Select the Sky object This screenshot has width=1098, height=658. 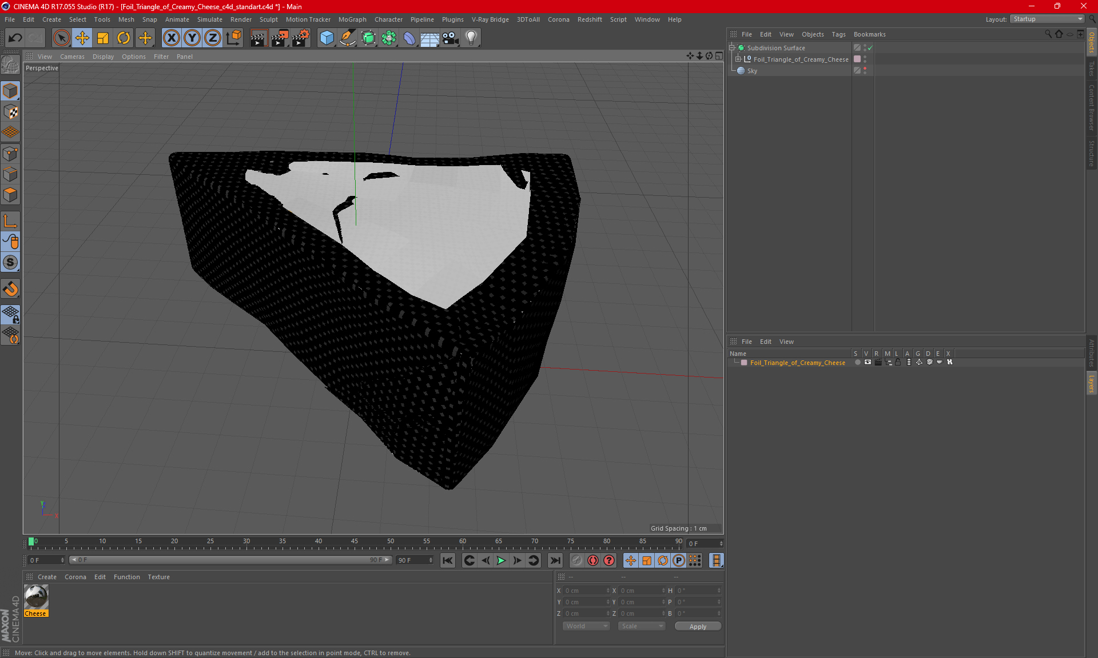(x=752, y=71)
